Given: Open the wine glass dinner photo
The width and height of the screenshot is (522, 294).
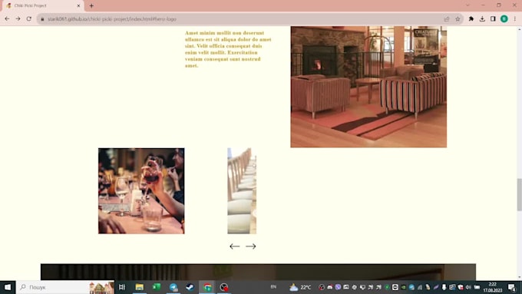Looking at the screenshot, I should click(141, 191).
